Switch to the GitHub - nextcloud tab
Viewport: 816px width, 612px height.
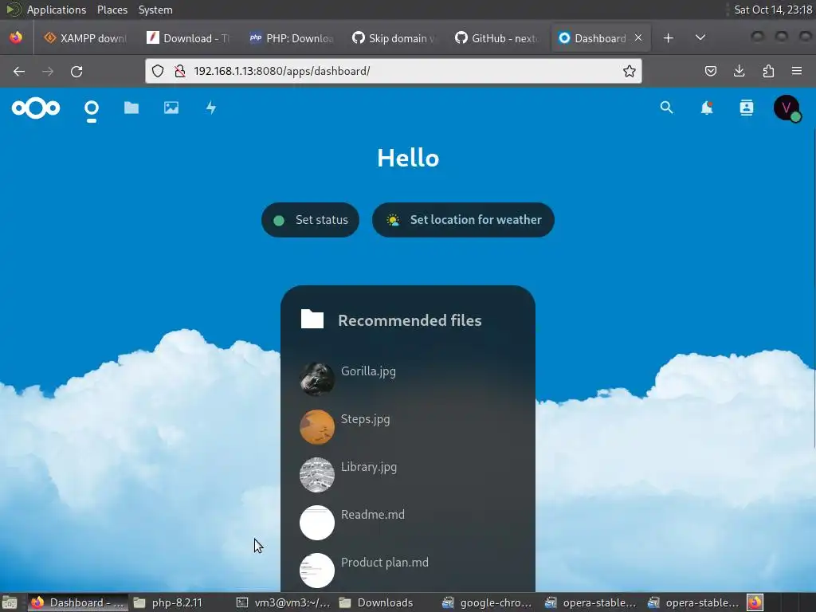coord(496,38)
